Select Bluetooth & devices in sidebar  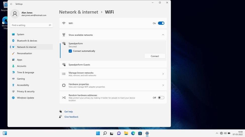(x=27, y=41)
